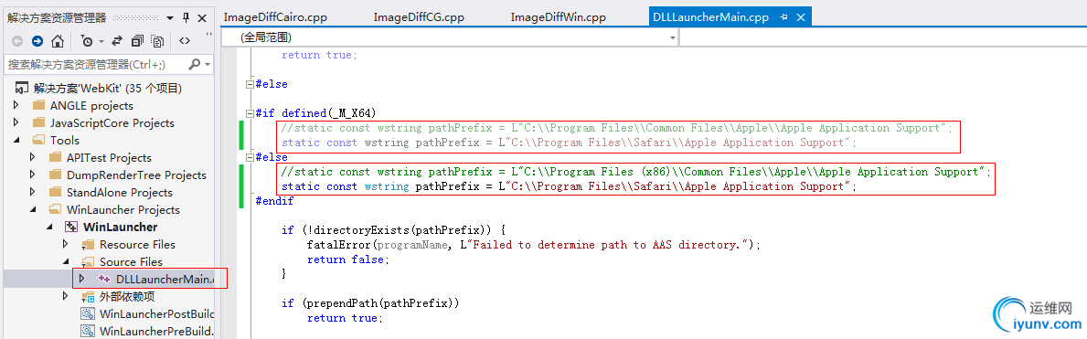Screen dimensions: 1087x339
Task: Pin the DLLLauncherMain.cpp tab
Action: tap(784, 18)
